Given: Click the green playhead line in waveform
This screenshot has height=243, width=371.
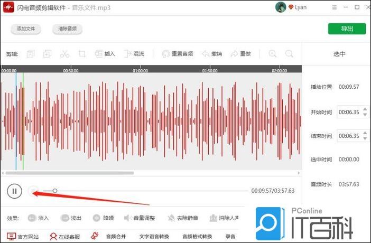Looking at the screenshot, I should pos(23,121).
